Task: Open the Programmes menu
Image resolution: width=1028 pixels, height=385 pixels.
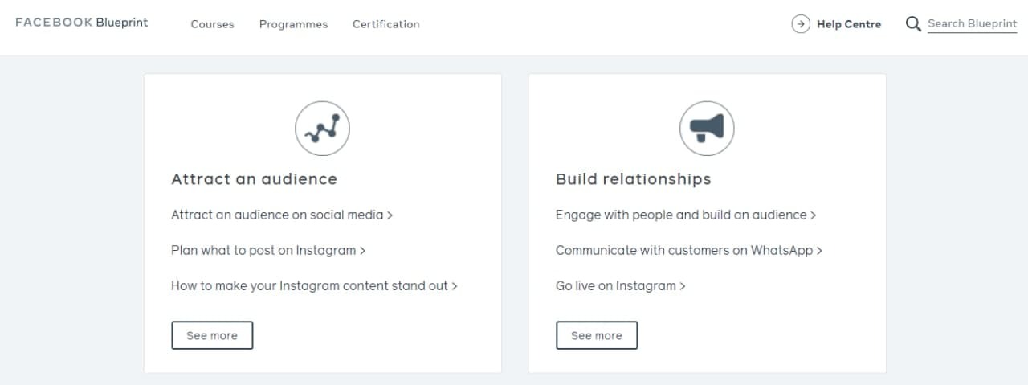Action: (x=293, y=24)
